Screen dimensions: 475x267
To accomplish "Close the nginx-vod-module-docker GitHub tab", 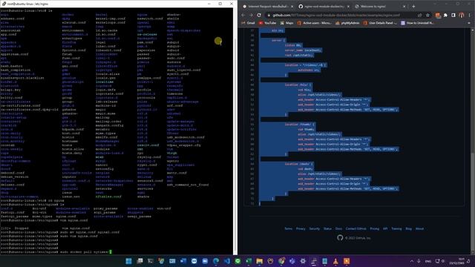I will tap(348, 7).
